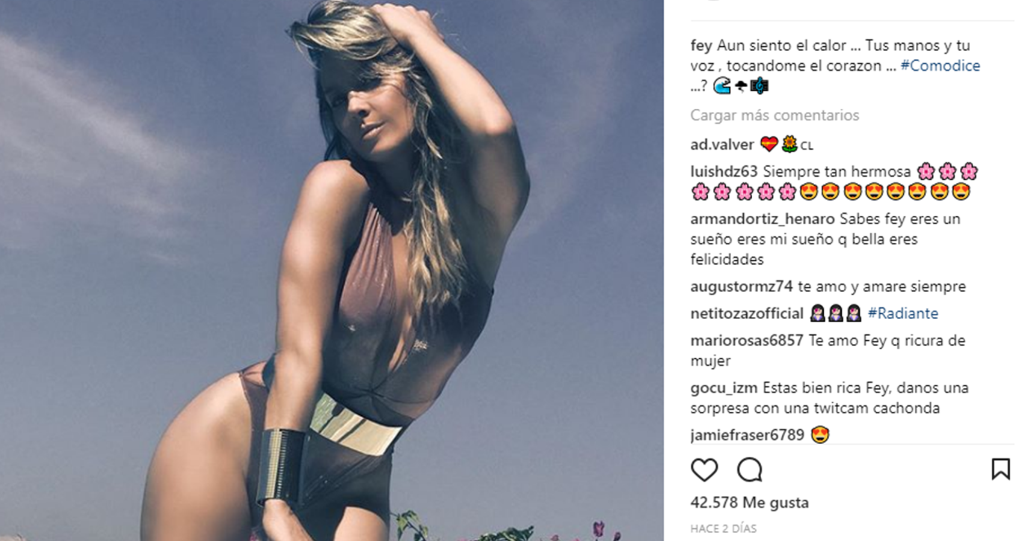Open the augustormz74 username

click(741, 287)
